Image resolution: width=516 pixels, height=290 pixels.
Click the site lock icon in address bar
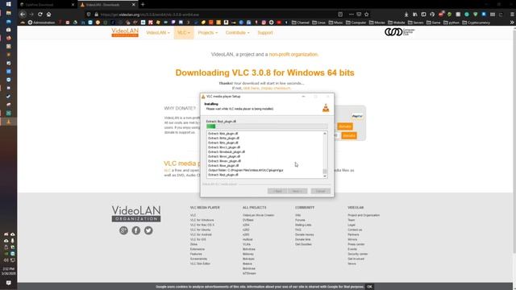click(96, 14)
